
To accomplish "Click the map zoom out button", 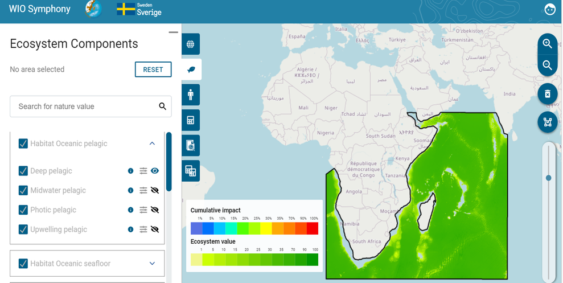I will pos(547,65).
